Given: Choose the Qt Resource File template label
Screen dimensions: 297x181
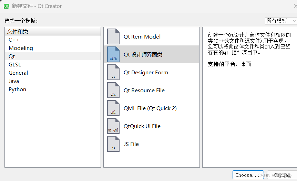Looking at the screenshot, I should (144, 90).
